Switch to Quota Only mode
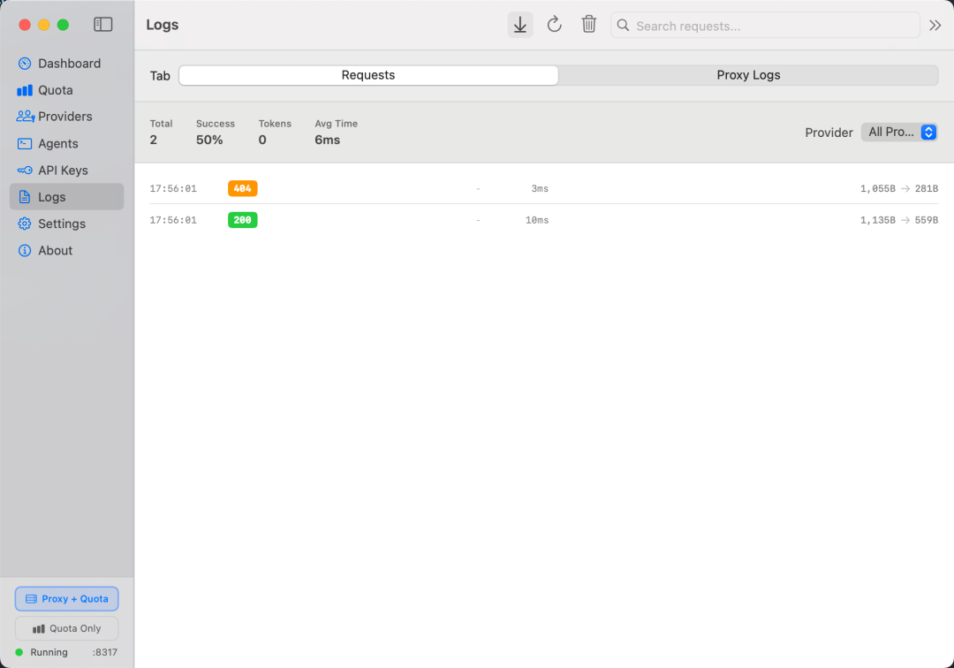Screen dimensions: 954x668 pos(67,629)
